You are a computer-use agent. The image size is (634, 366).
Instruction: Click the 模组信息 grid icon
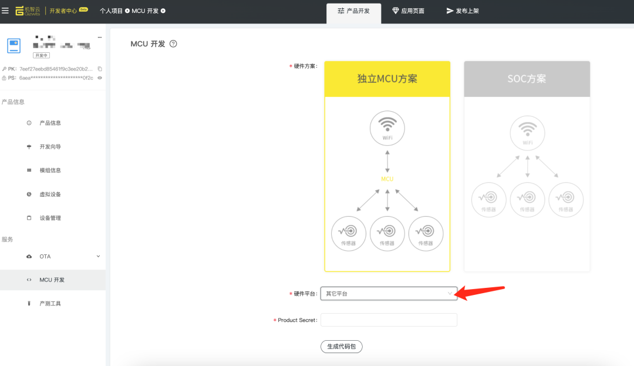[29, 170]
